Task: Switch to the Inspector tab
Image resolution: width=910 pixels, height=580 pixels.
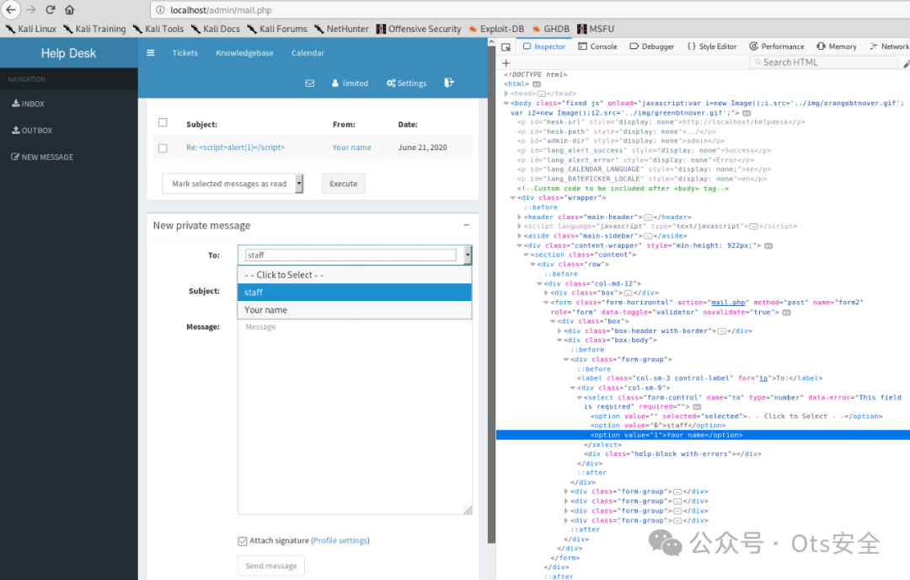Action: point(543,46)
